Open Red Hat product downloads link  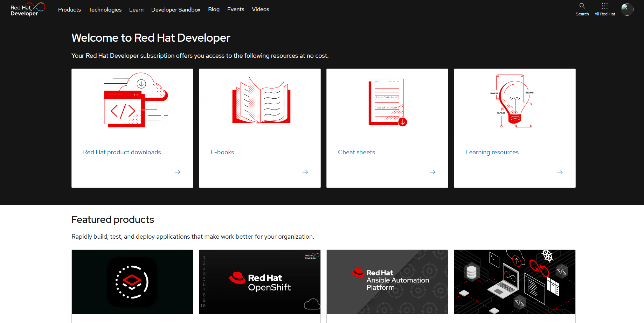(x=122, y=152)
